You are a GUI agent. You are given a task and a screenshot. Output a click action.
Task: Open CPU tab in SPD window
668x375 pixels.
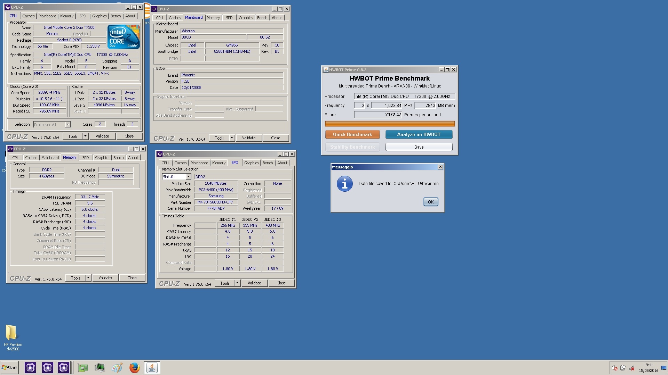tap(165, 163)
